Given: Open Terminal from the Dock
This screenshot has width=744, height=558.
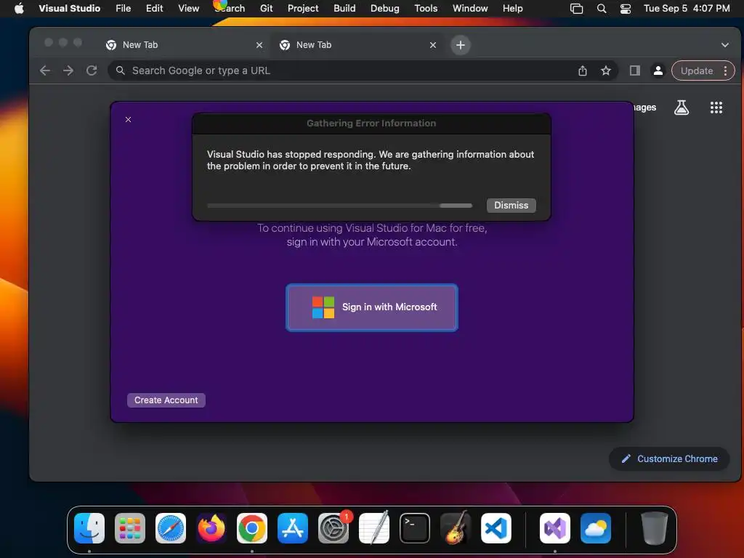Looking at the screenshot, I should pyautogui.click(x=415, y=528).
